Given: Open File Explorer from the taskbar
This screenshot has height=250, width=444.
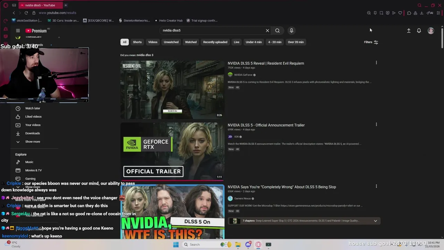Looking at the screenshot, I should [x=238, y=244].
